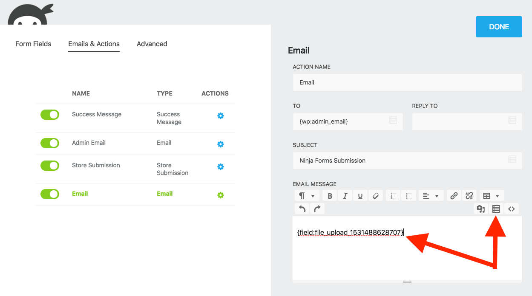Insert an ordered list in the message
Image resolution: width=532 pixels, height=296 pixels.
click(393, 195)
